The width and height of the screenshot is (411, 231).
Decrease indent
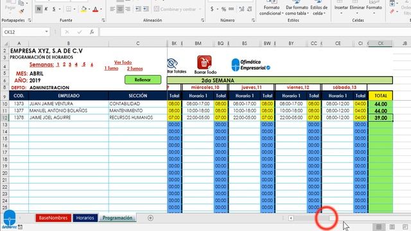click(138, 9)
